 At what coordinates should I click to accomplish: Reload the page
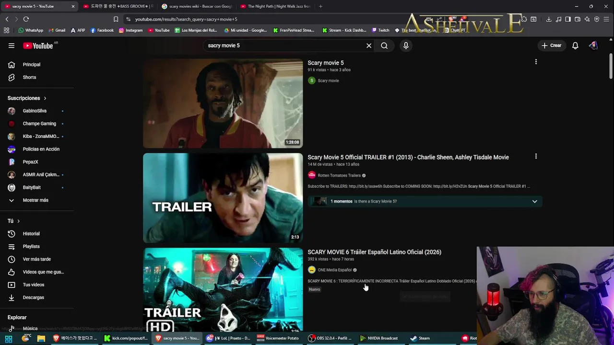(26, 19)
